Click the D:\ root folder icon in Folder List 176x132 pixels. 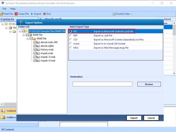click(x=26, y=31)
